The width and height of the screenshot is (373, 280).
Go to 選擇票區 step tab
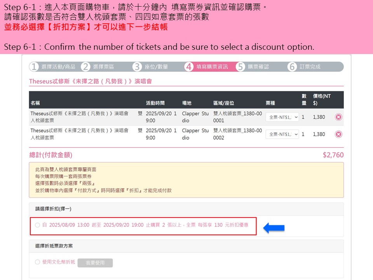[x=104, y=67]
